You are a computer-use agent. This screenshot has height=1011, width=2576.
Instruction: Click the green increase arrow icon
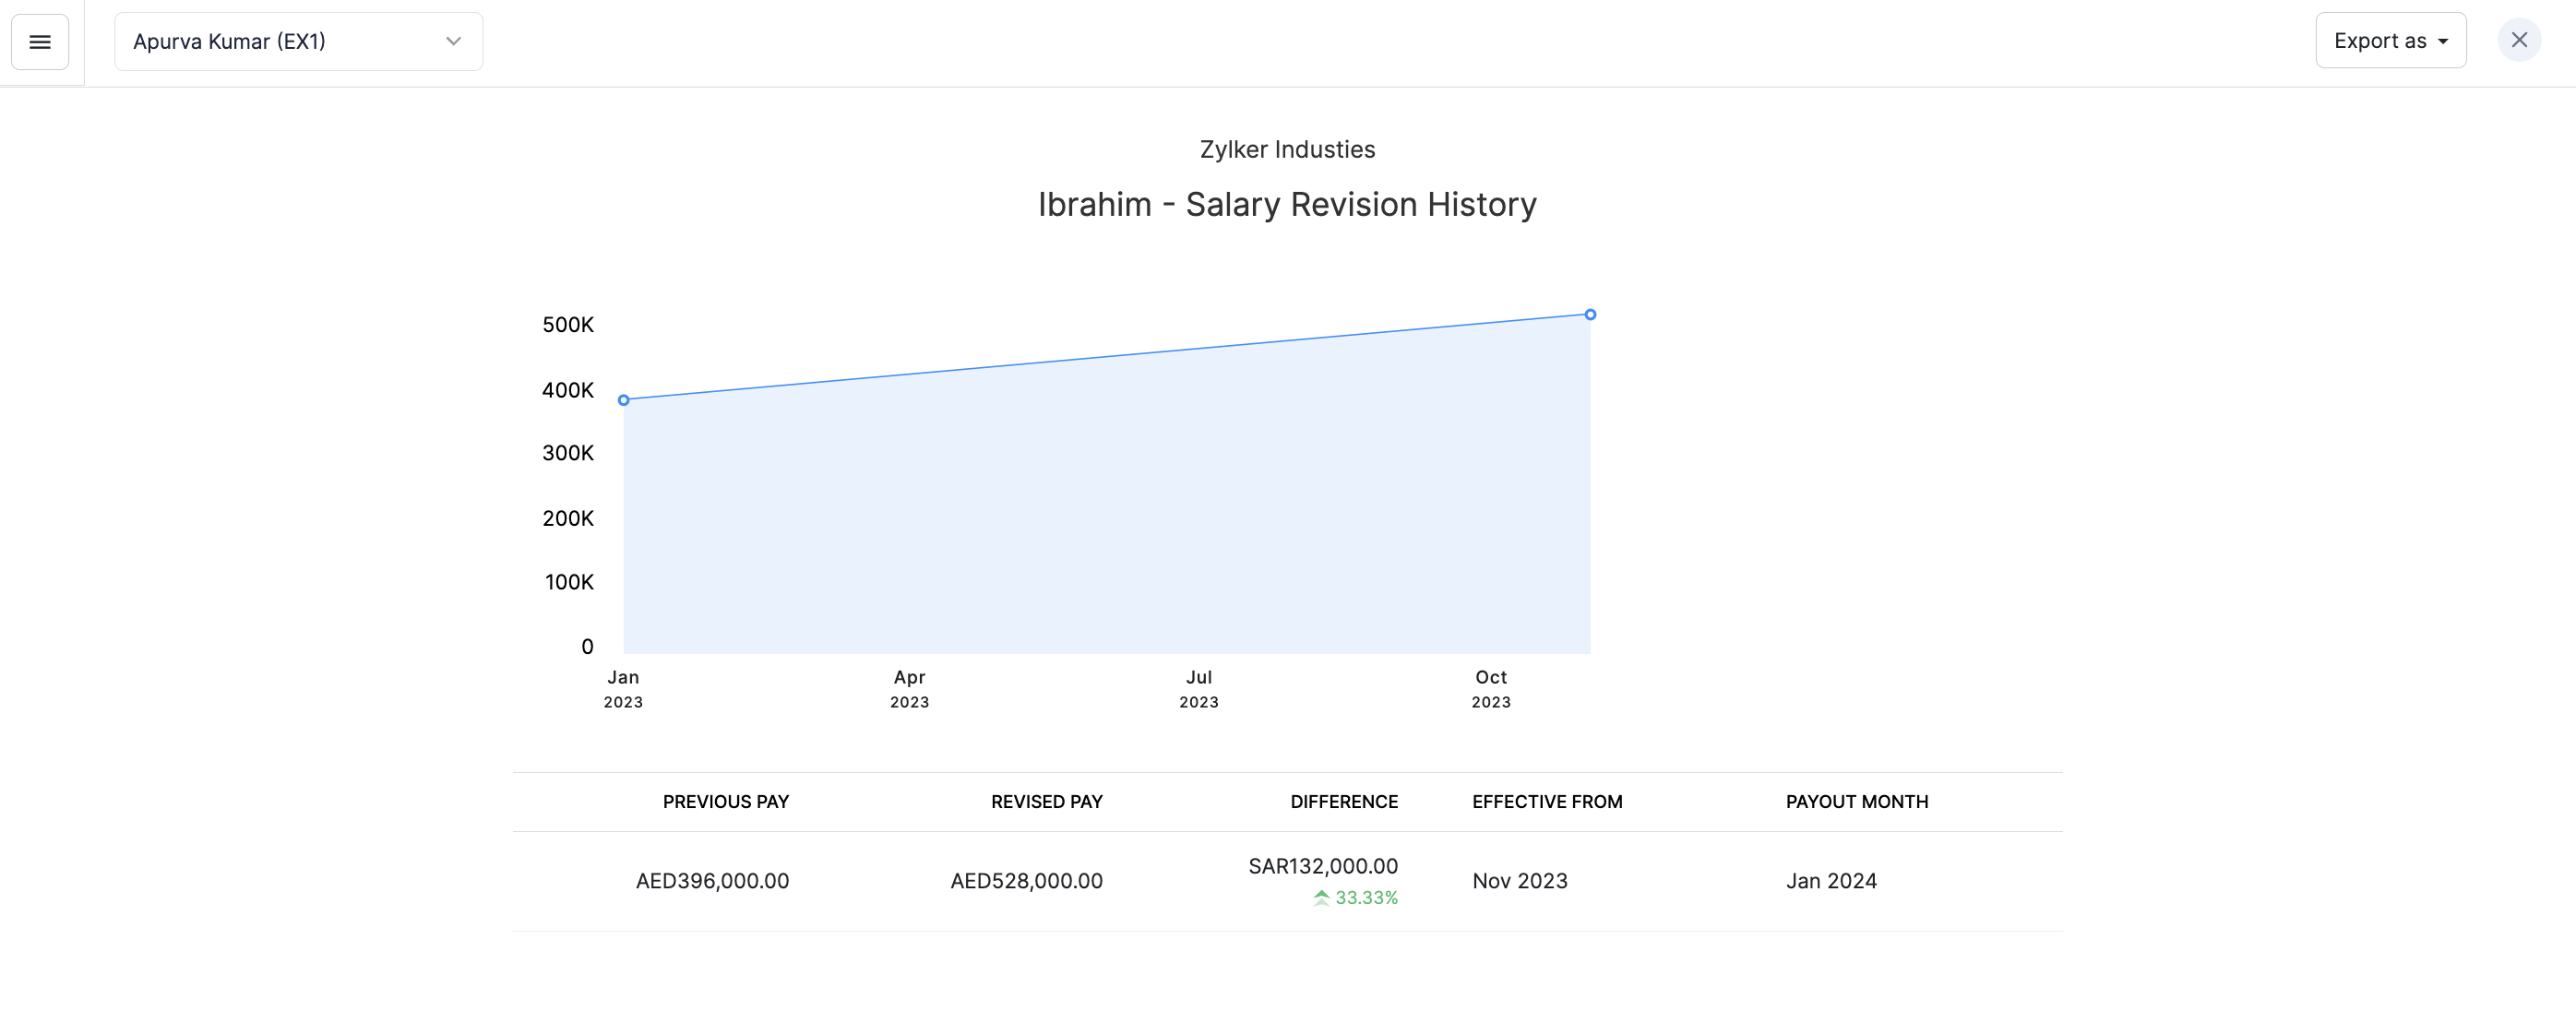point(1321,897)
